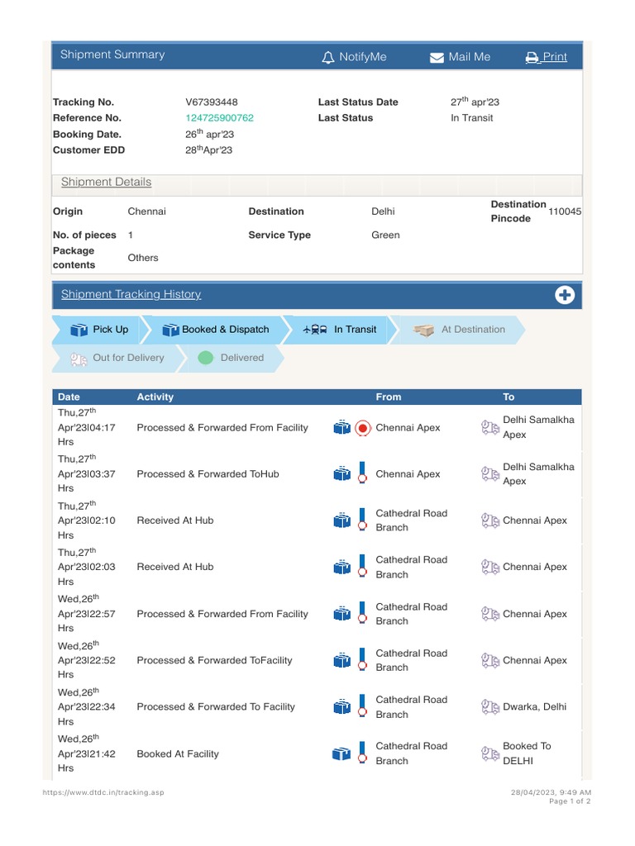Open the Print link

tap(555, 57)
